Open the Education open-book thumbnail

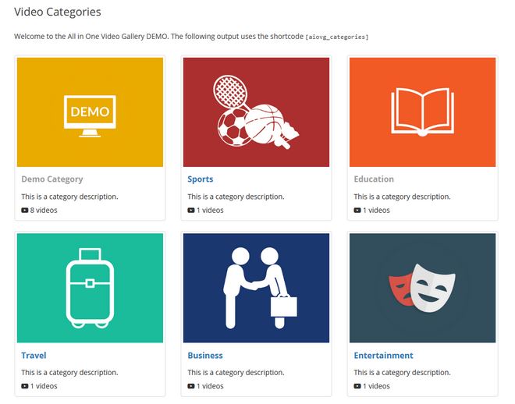pyautogui.click(x=422, y=112)
